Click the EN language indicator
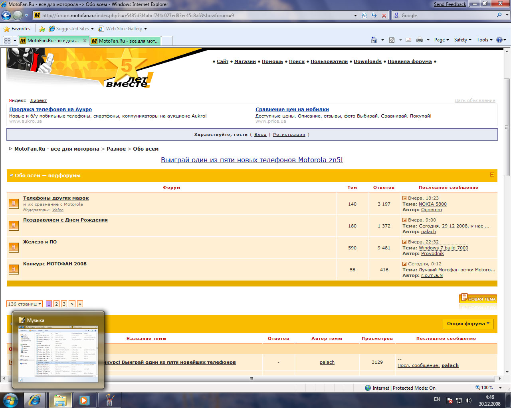The height and width of the screenshot is (408, 511). [437, 399]
